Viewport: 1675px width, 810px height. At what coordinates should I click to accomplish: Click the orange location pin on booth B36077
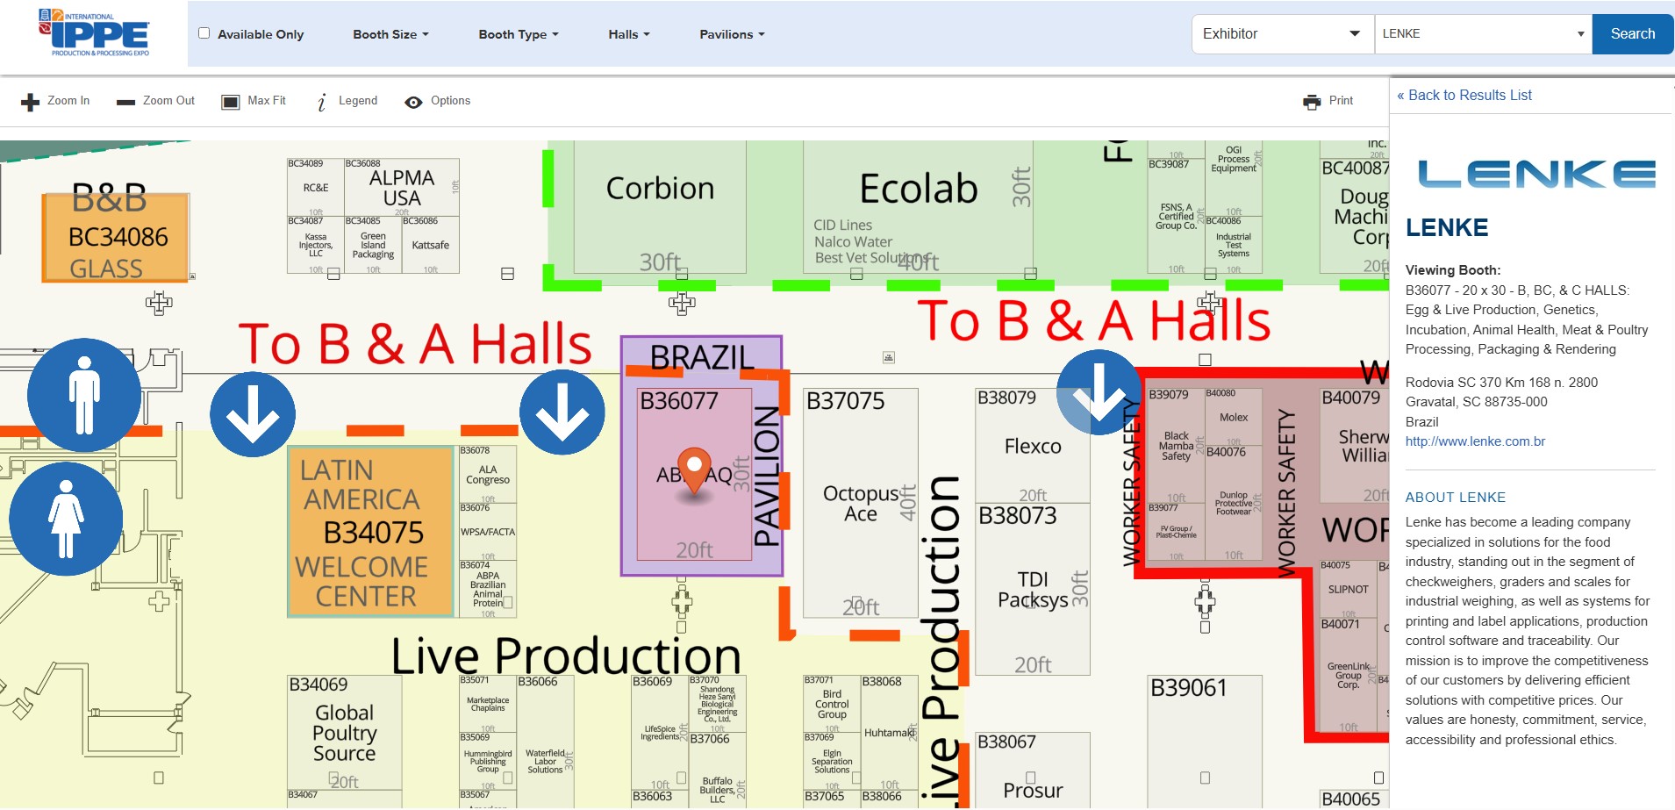[695, 470]
